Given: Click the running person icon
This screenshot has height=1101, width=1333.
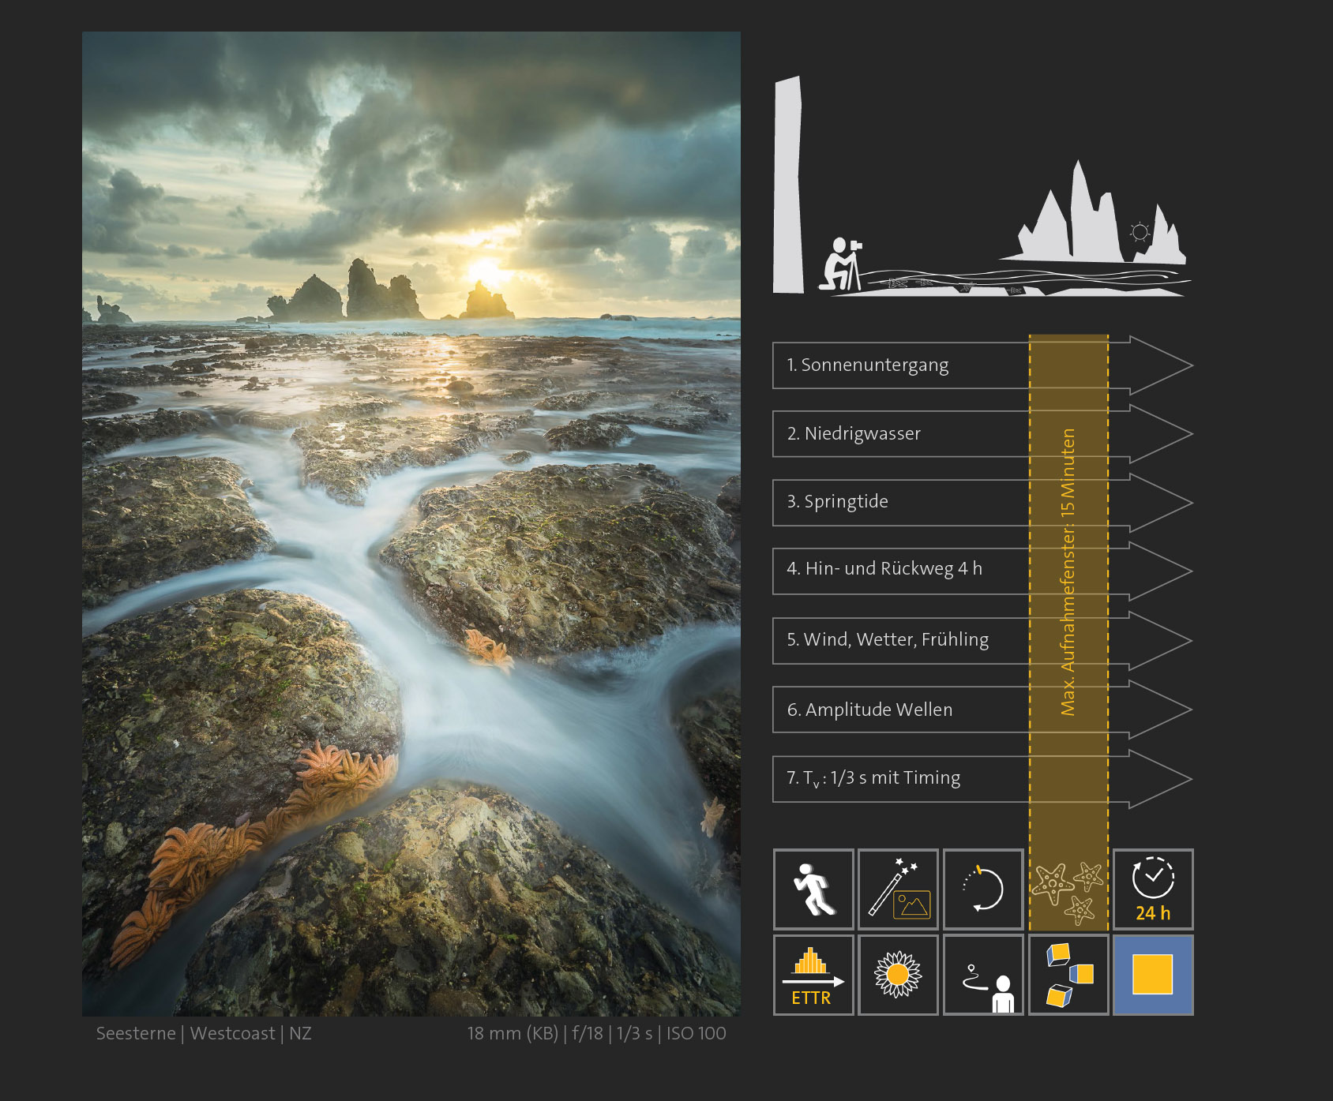Looking at the screenshot, I should [813, 889].
